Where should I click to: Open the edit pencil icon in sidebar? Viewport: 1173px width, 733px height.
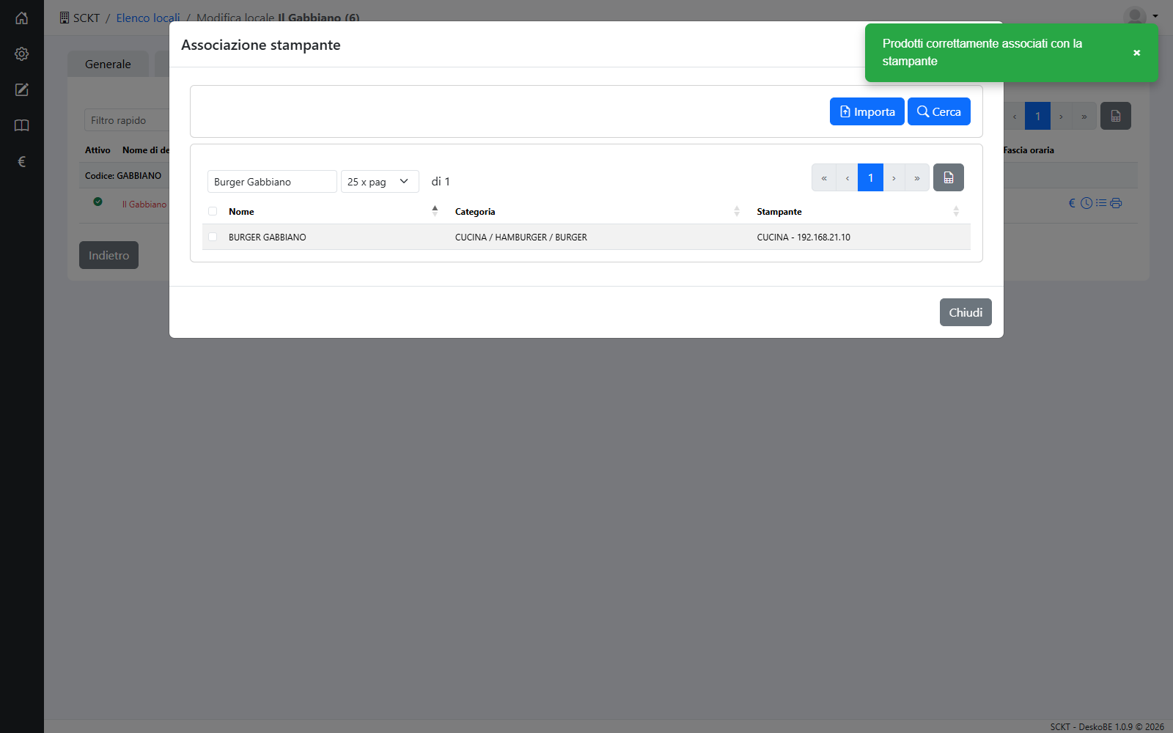(22, 89)
